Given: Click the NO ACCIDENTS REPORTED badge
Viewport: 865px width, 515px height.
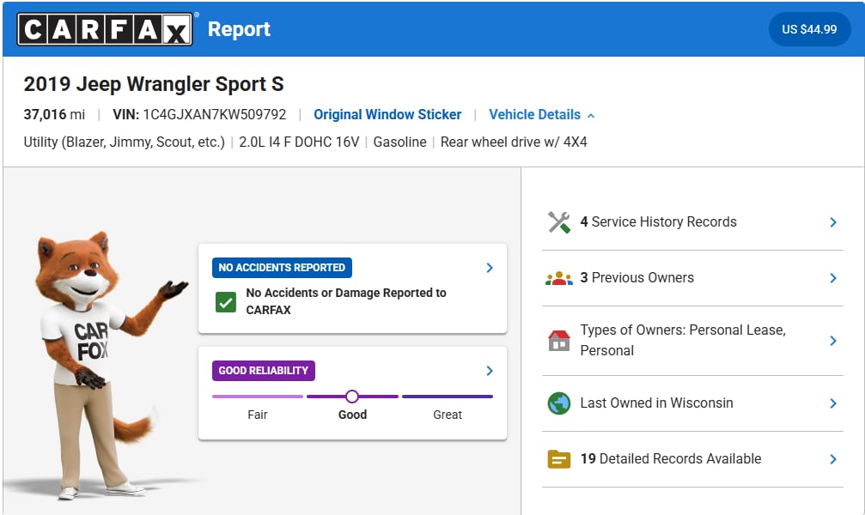Looking at the screenshot, I should click(282, 268).
